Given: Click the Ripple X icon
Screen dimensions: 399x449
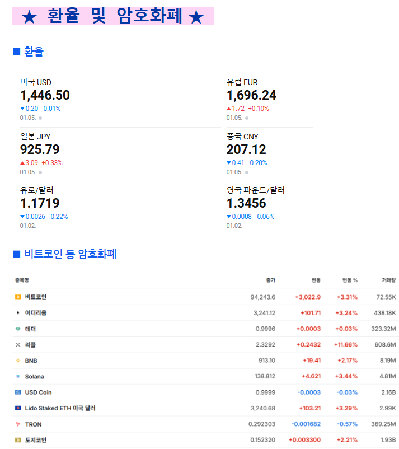Looking at the screenshot, I should [x=18, y=345].
